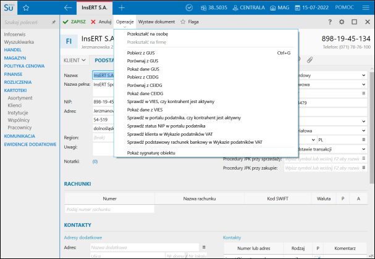This screenshot has width=375, height=259.
Task: Expand the dropdown ending in 'rdowy'
Action: pyautogui.click(x=363, y=75)
